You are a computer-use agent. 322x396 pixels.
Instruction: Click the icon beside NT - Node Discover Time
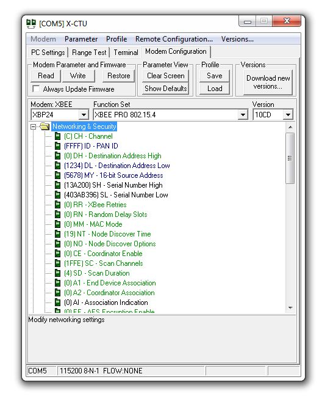[x=58, y=234]
